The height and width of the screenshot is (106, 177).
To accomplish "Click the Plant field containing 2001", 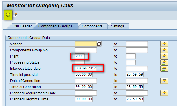I will (x=80, y=56).
